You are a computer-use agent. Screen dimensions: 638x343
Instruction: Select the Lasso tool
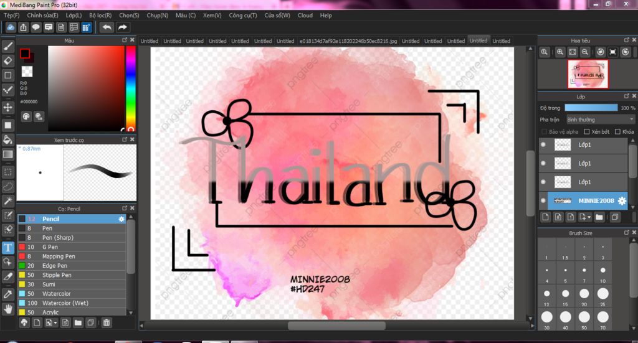tap(8, 187)
